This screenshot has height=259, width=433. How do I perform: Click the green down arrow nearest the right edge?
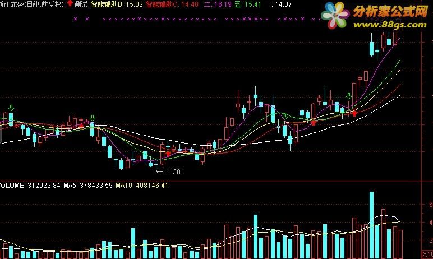coord(349,96)
